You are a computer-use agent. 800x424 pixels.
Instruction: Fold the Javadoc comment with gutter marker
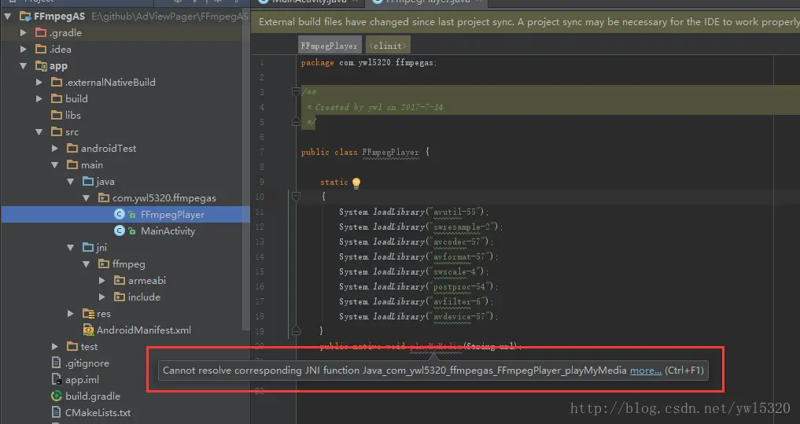[x=296, y=92]
